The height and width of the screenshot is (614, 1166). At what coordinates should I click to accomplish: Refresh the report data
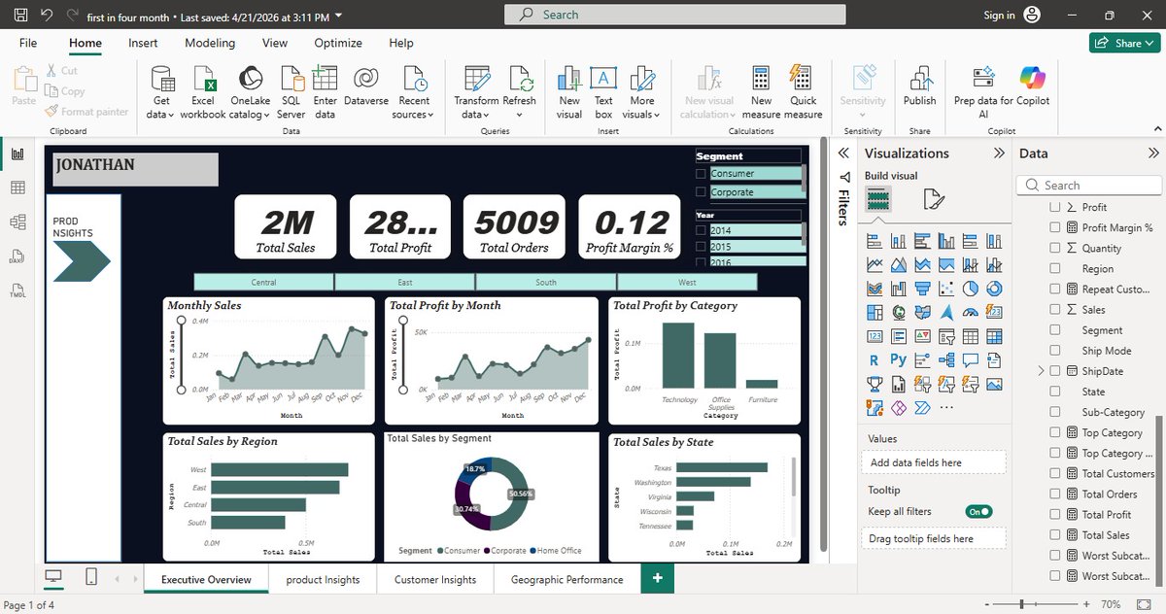click(x=519, y=93)
